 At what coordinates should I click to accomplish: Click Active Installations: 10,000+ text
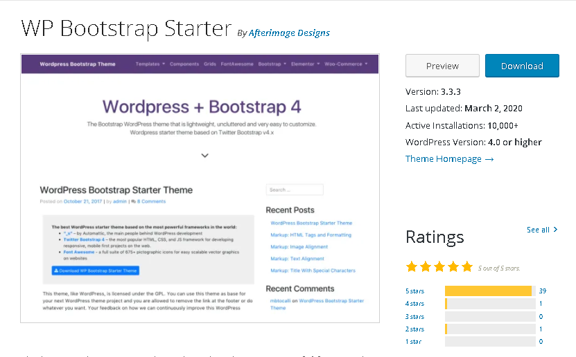click(462, 126)
